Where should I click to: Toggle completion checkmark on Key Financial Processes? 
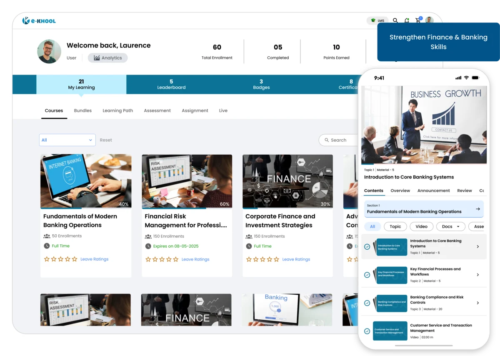[x=367, y=275]
